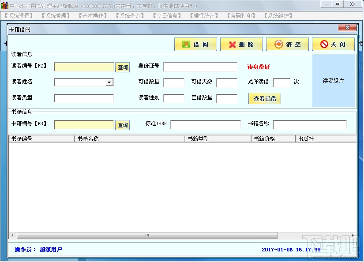Sort by 出版社 column header
The image size is (364, 262).
click(x=326, y=139)
